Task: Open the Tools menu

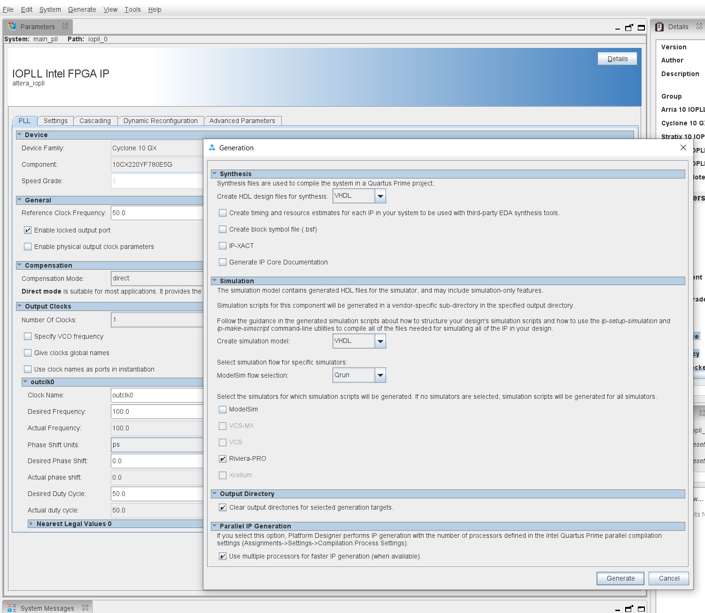Action: click(x=132, y=9)
